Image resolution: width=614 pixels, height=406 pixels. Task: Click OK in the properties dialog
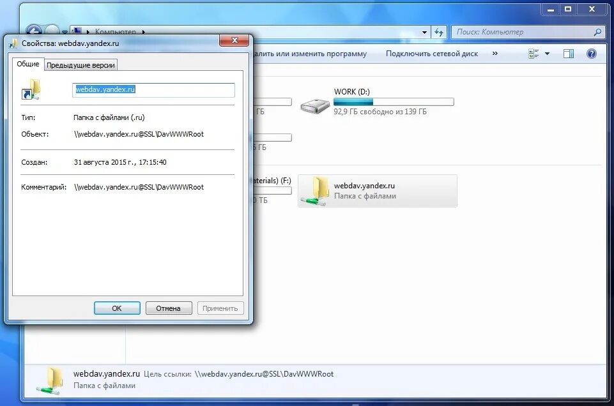pyautogui.click(x=117, y=308)
